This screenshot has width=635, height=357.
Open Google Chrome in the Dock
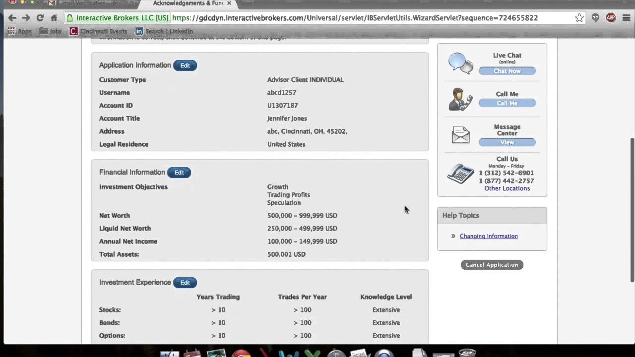pos(242,353)
